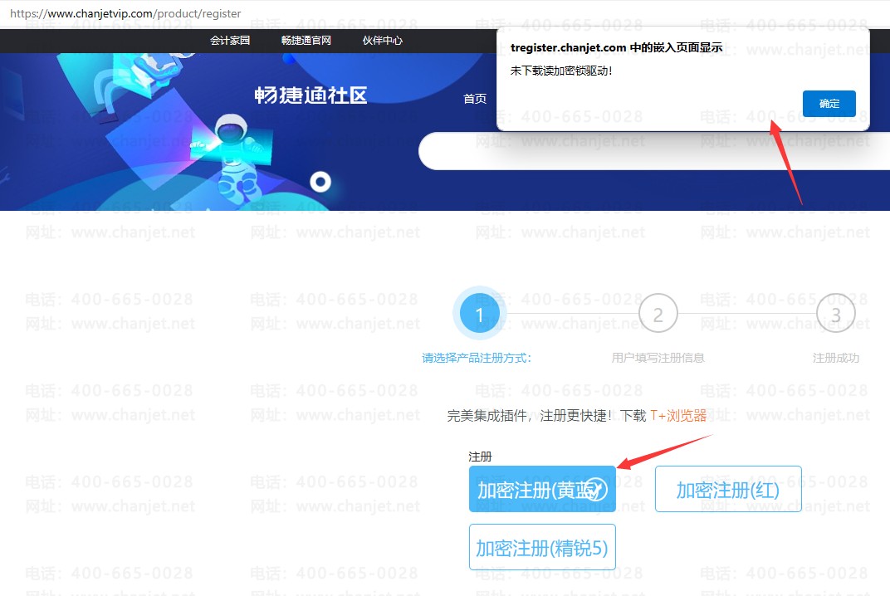Click the step 3 circle indicator
The width and height of the screenshot is (890, 596).
(835, 314)
